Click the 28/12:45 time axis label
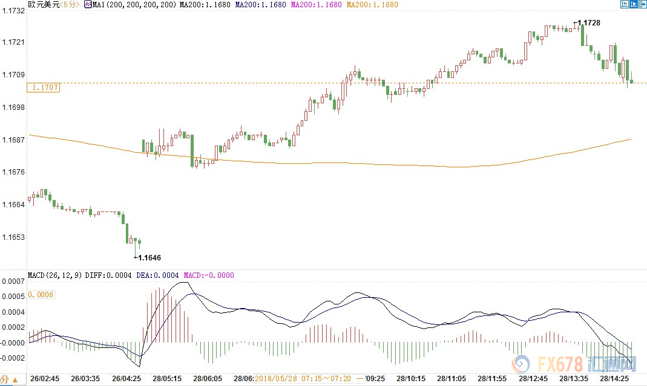Image resolution: width=647 pixels, height=386 pixels. (x=533, y=378)
